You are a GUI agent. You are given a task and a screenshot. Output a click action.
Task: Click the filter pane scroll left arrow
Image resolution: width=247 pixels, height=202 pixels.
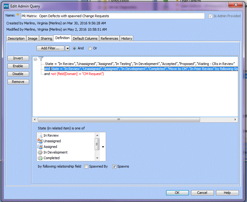pyautogui.click(x=35, y=119)
